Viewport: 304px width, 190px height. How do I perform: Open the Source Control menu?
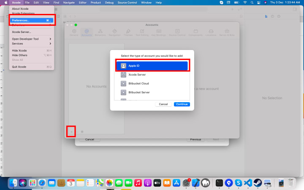click(x=127, y=3)
